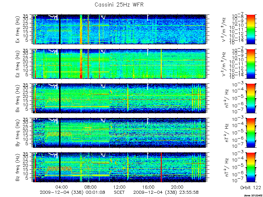This screenshot has height=197, width=263.
Task: Click the 12:00 time axis label
Action: [x=119, y=187]
